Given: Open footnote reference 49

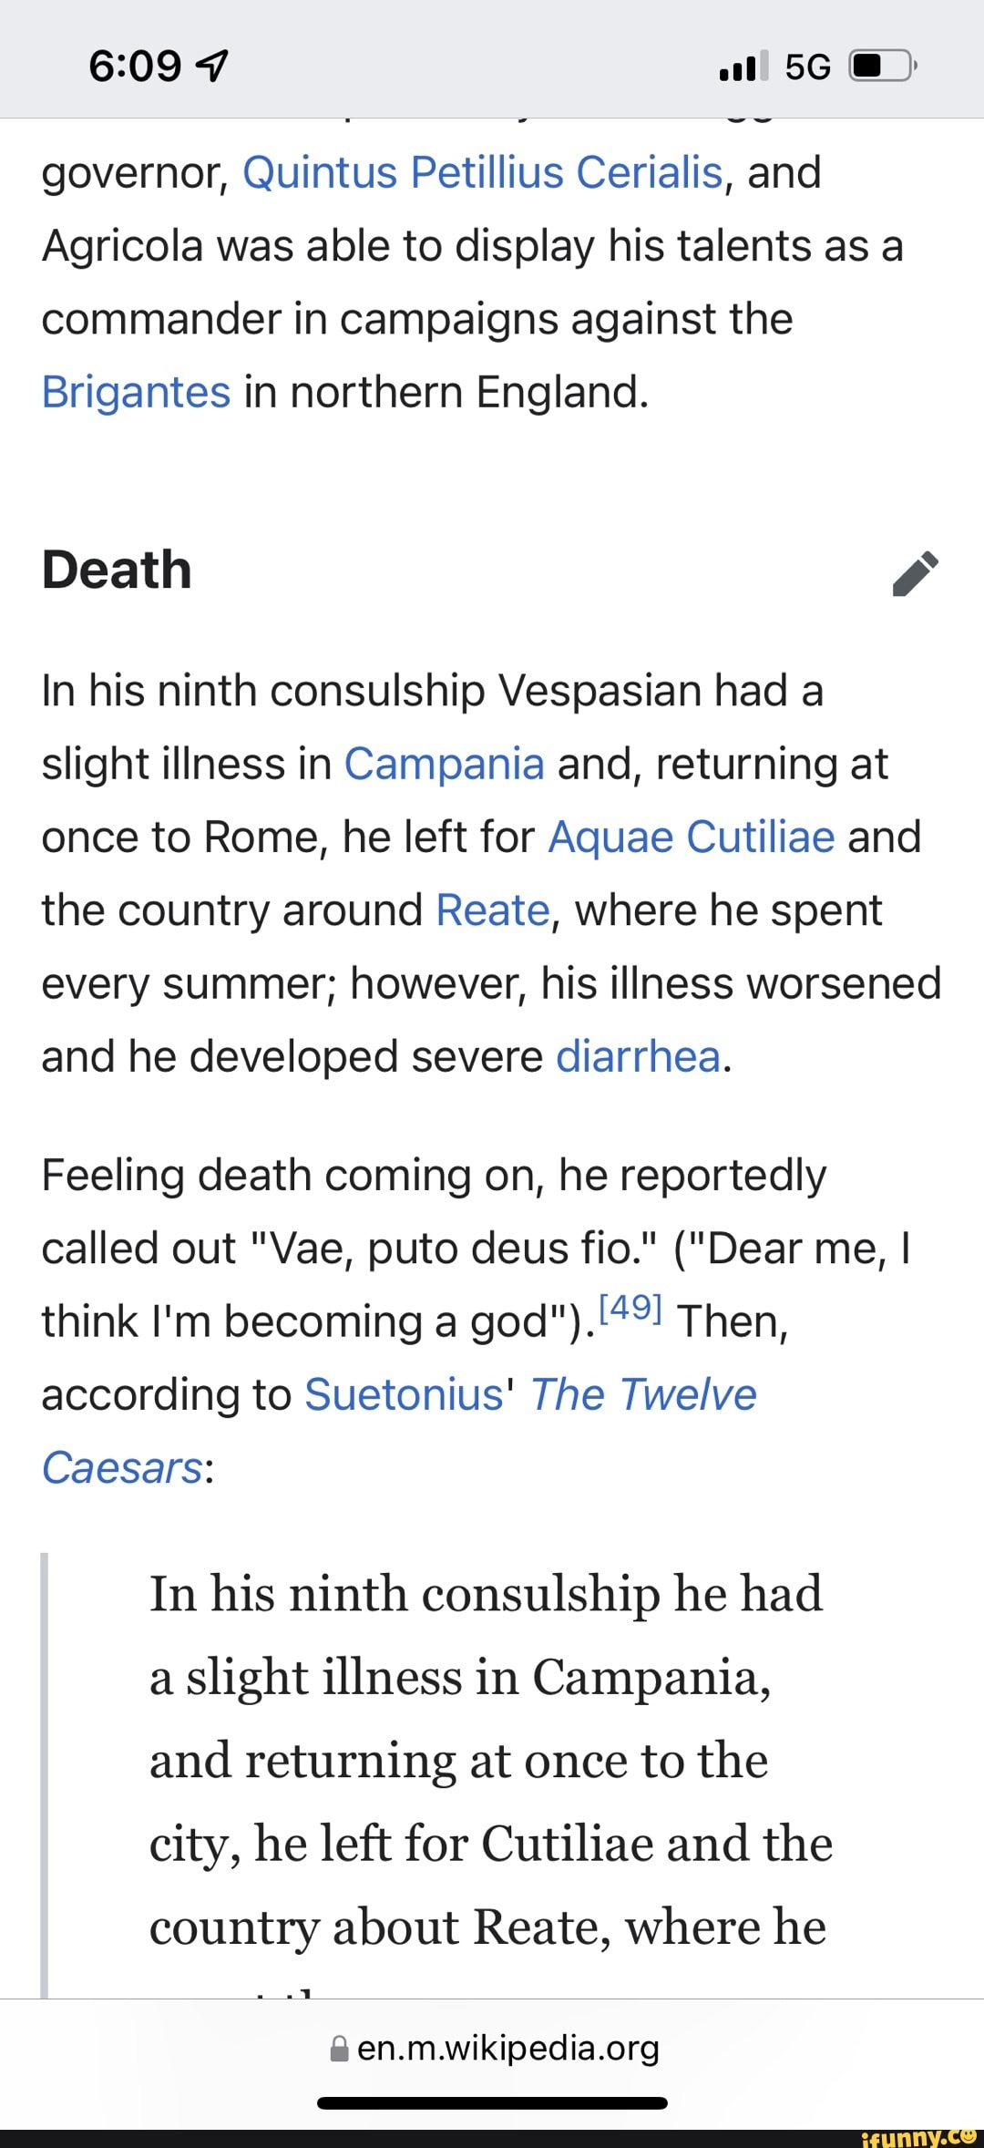Looking at the screenshot, I should click(x=630, y=1309).
